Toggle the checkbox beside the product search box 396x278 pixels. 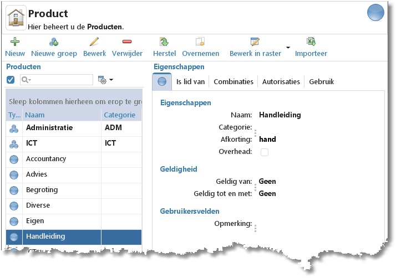click(11, 80)
